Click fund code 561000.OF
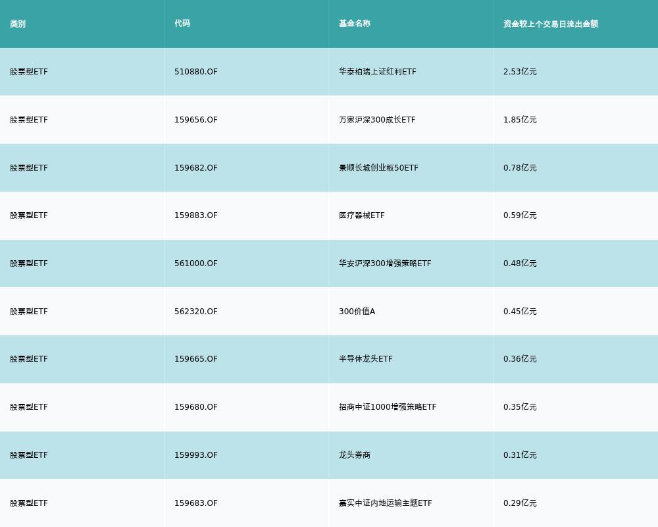The image size is (658, 527). coord(196,263)
